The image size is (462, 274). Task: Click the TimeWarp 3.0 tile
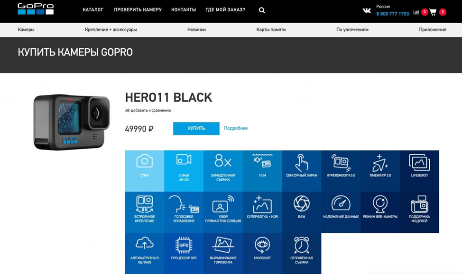[x=380, y=171]
